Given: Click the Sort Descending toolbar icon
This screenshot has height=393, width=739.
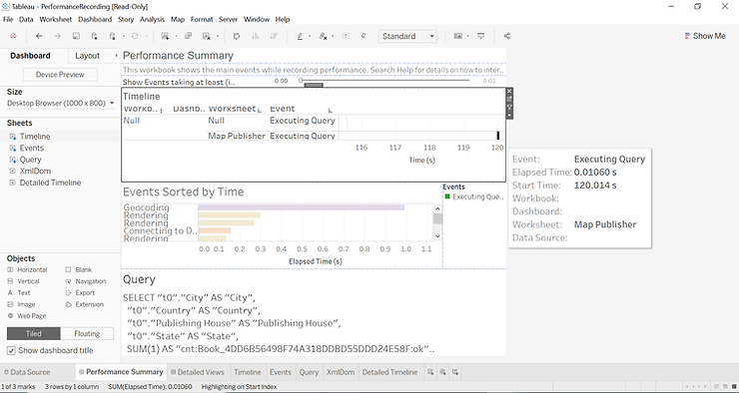Looking at the screenshot, I should coord(274,36).
